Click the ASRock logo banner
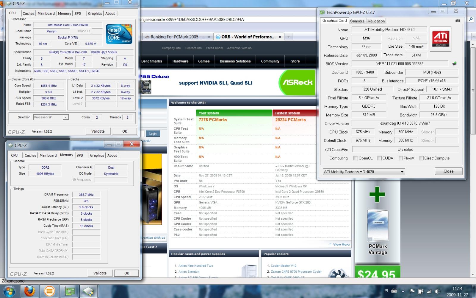The width and height of the screenshot is (476, 298). tap(297, 83)
